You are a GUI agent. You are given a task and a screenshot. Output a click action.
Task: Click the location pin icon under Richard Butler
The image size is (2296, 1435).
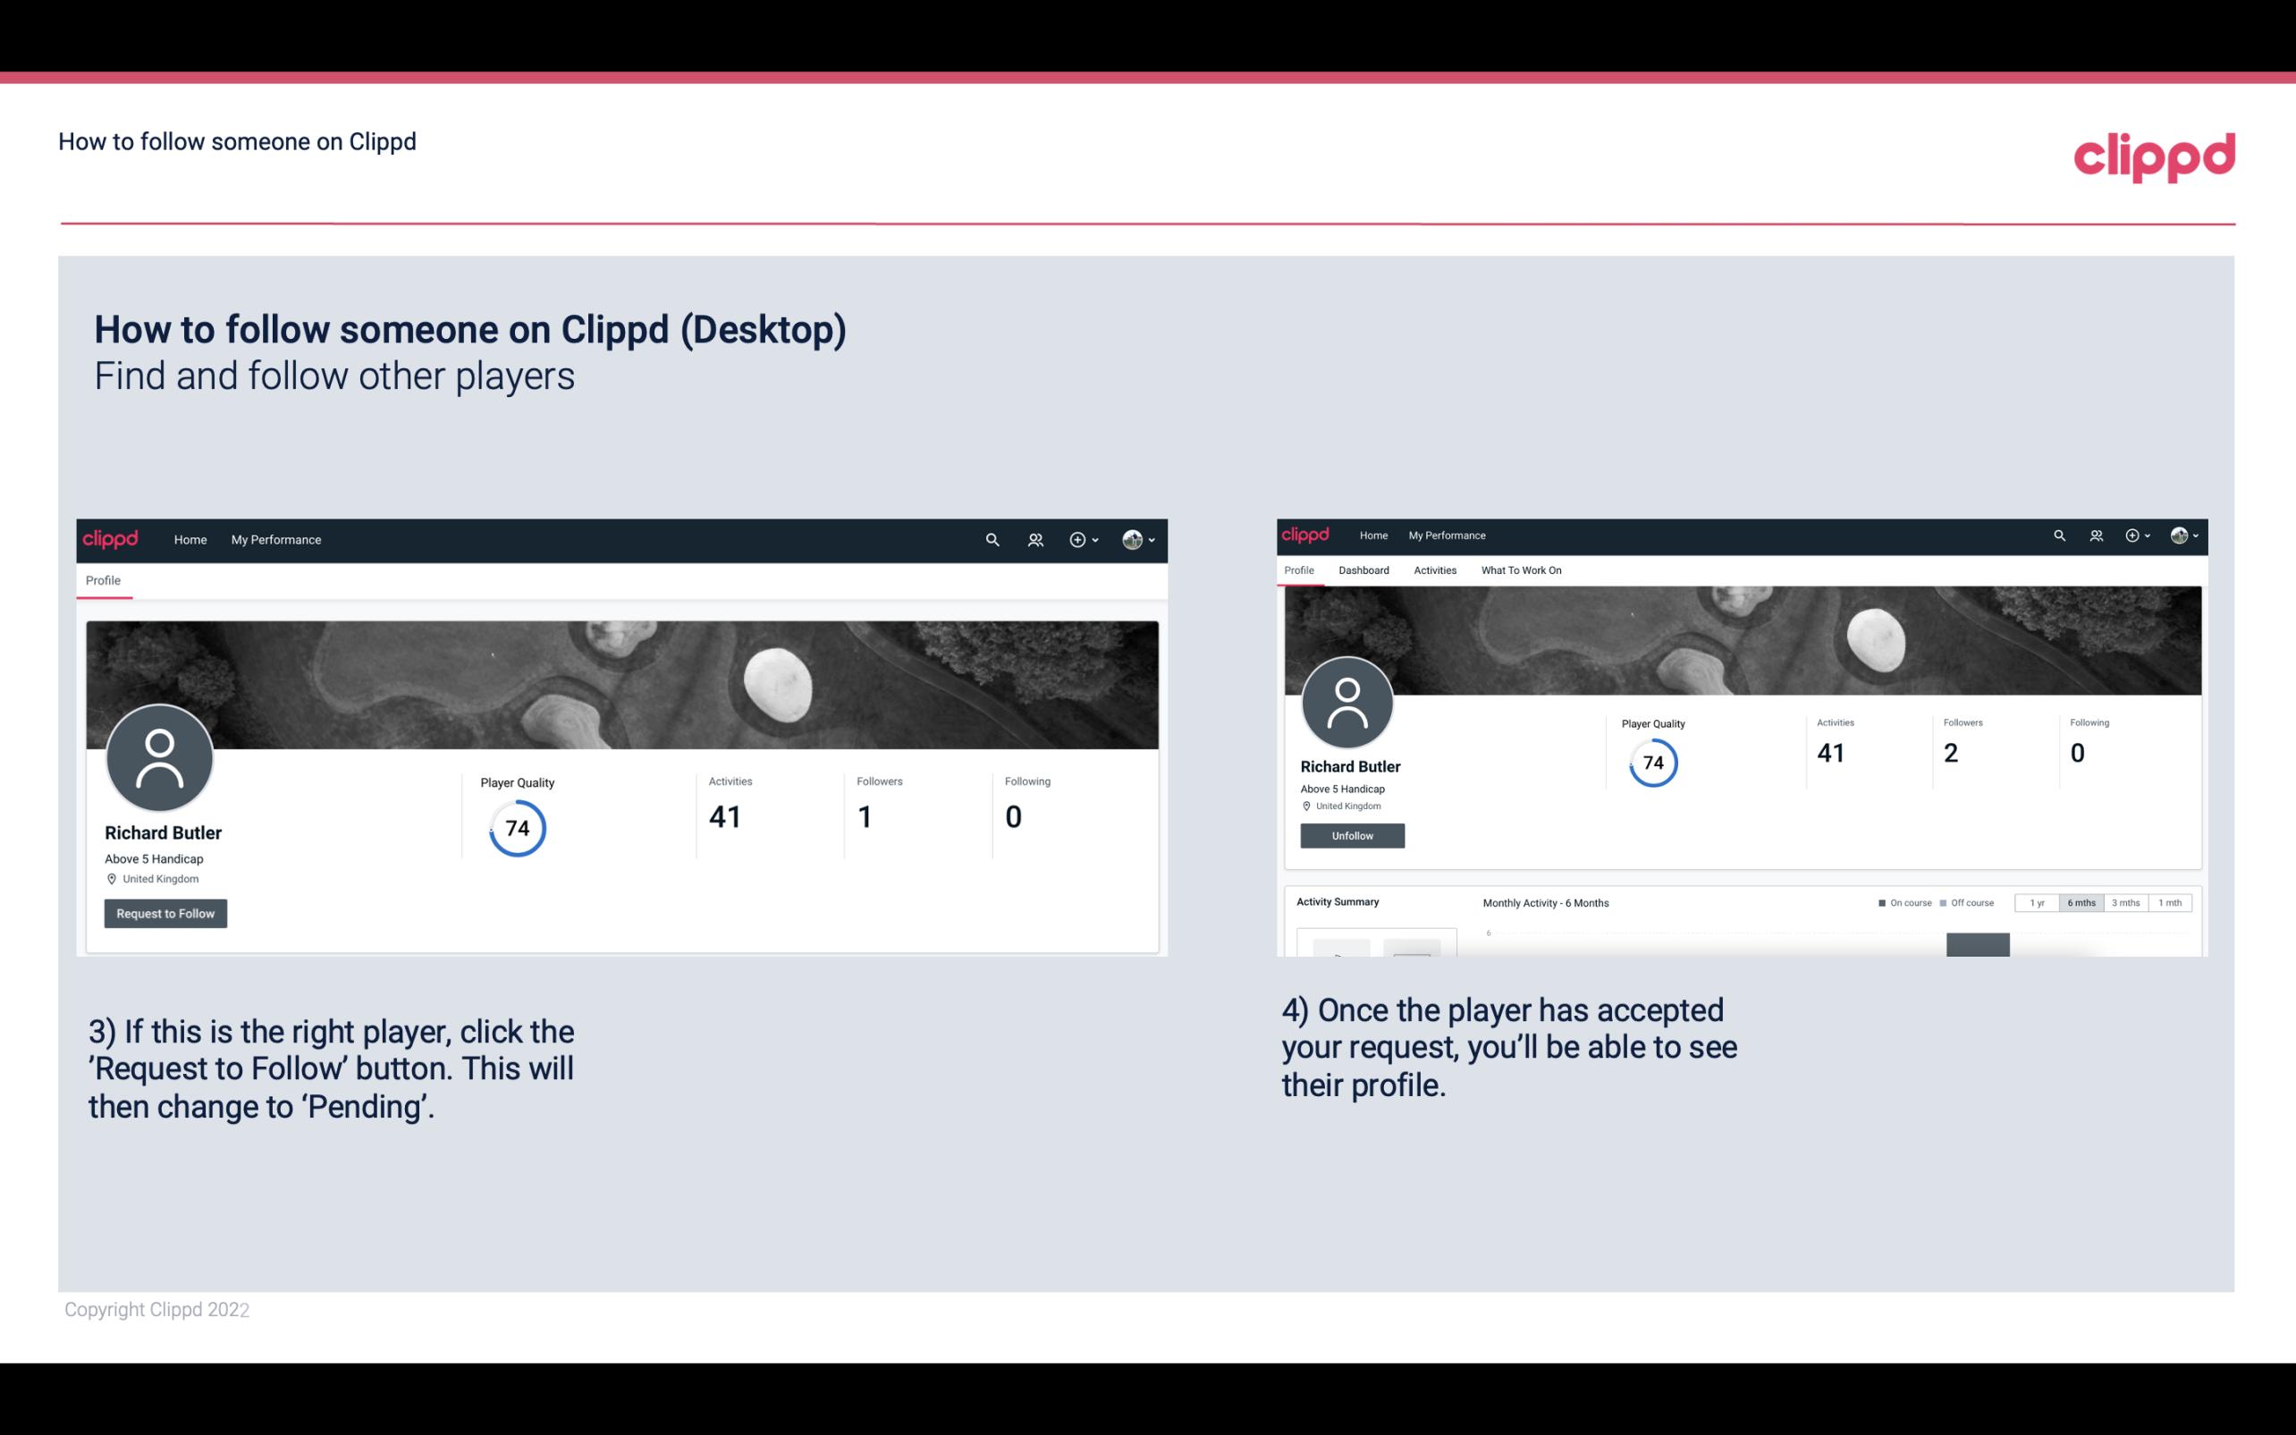tap(111, 878)
